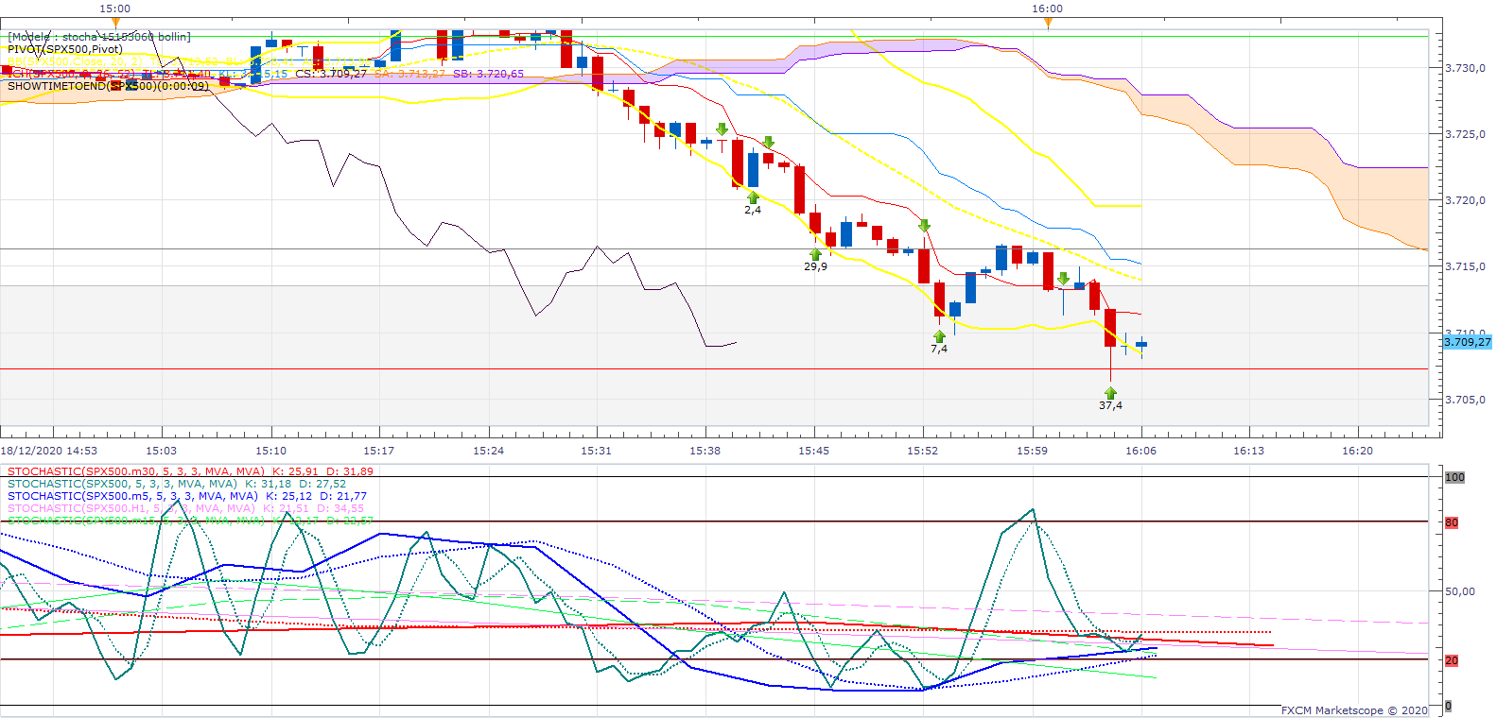Click the orange triangle marker under 16:00
Image resolution: width=1497 pixels, height=718 pixels.
click(1048, 23)
